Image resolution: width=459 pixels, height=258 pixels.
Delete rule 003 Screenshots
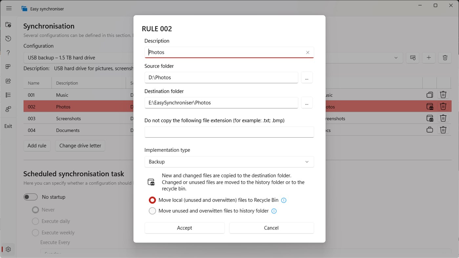pyautogui.click(x=443, y=118)
